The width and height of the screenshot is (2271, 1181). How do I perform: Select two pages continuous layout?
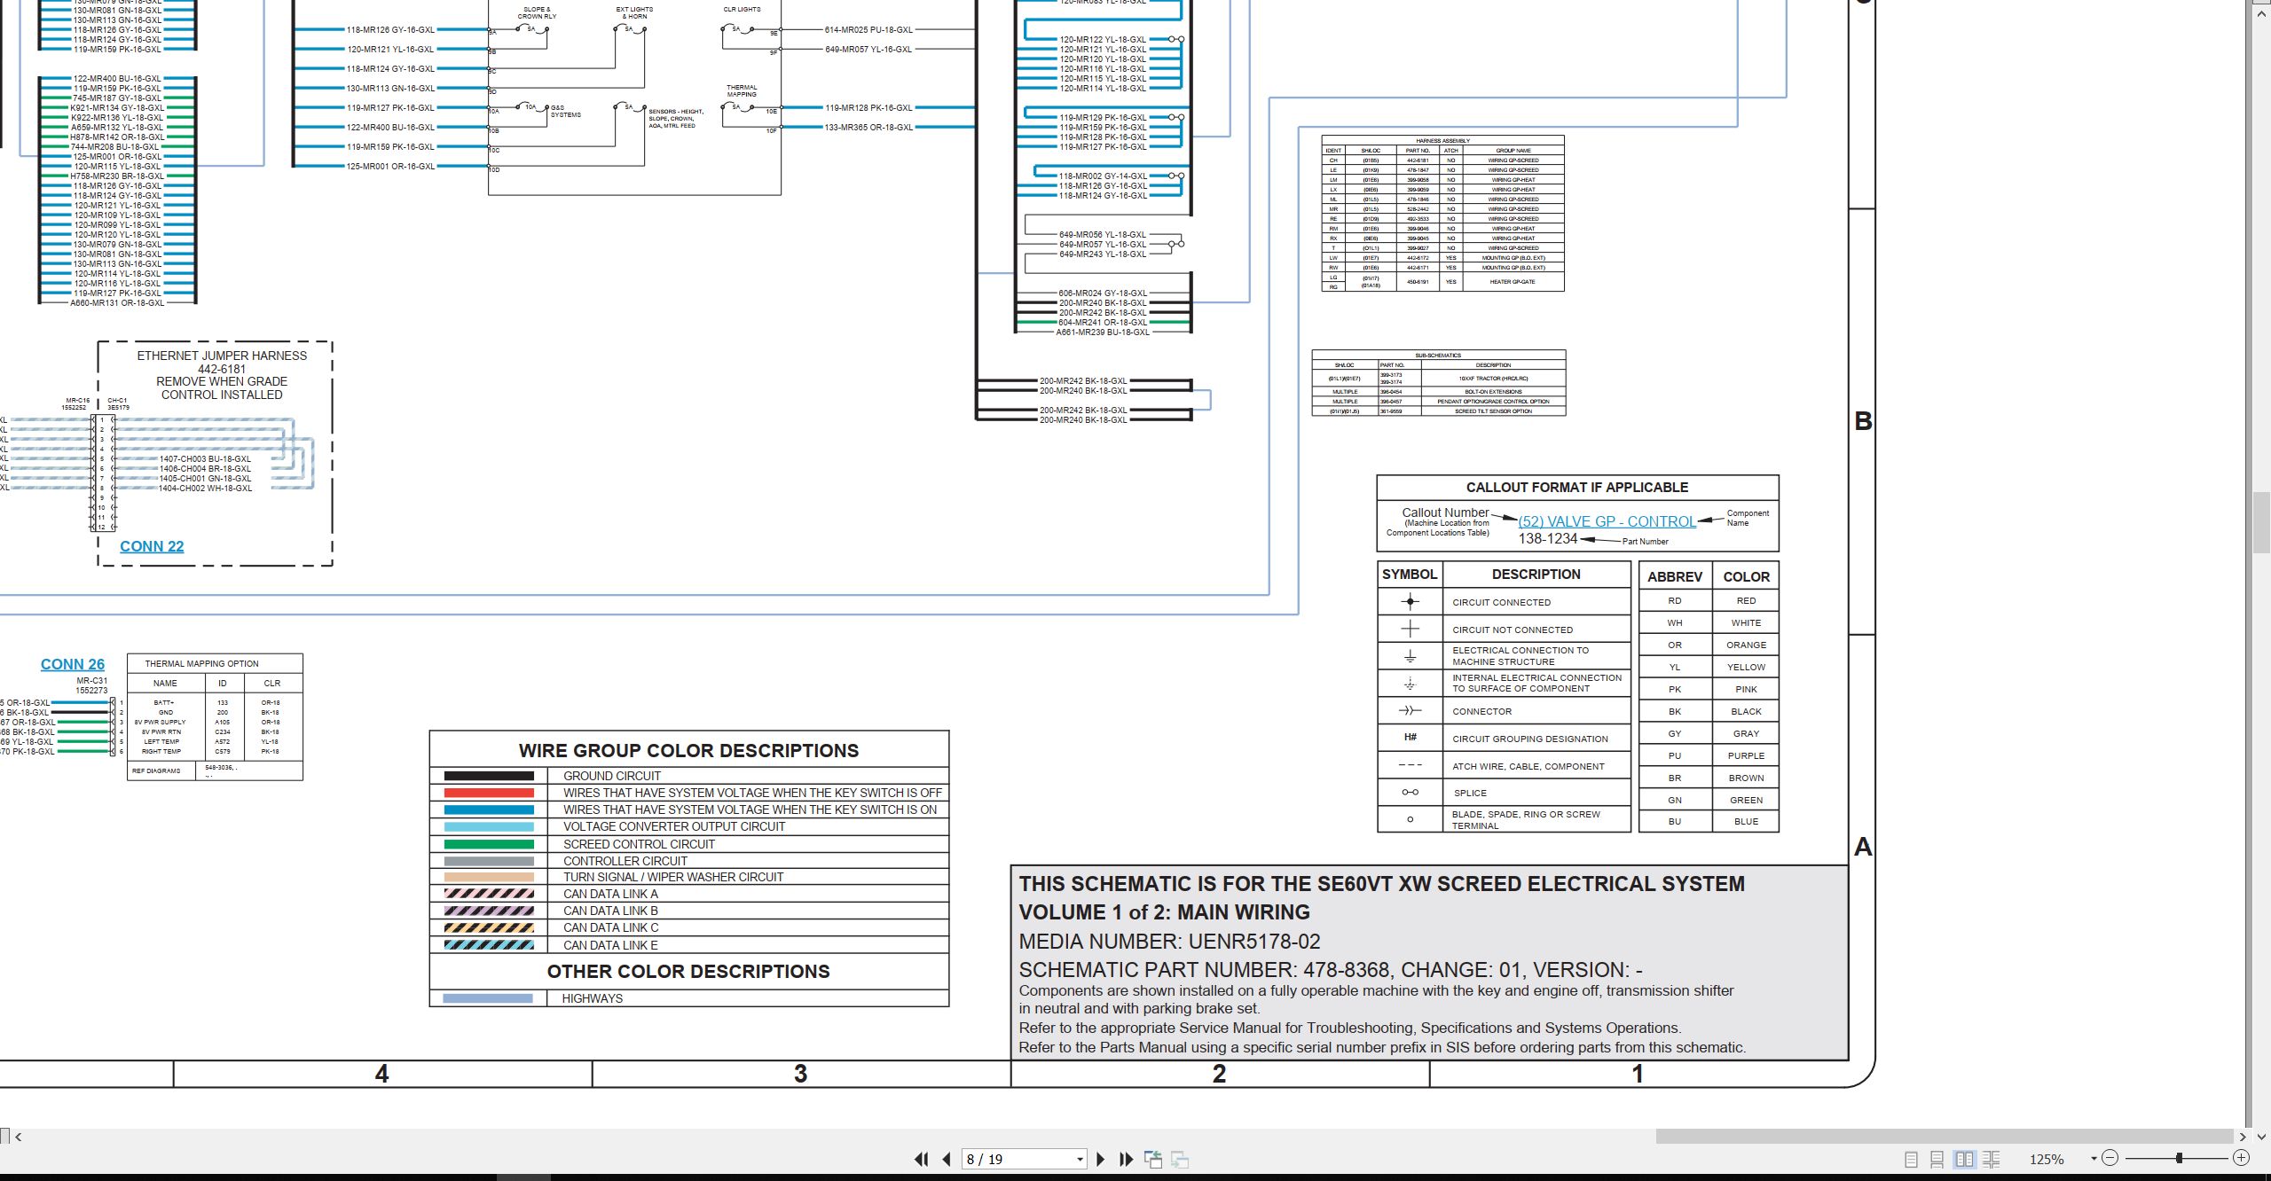point(1991,1159)
